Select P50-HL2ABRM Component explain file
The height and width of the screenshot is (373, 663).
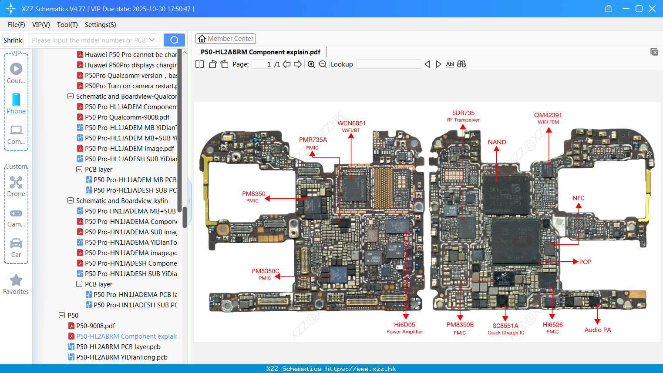(x=122, y=336)
